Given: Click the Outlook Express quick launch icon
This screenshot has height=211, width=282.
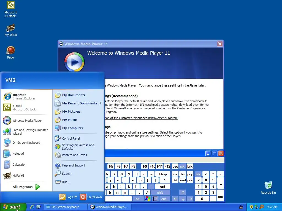Looking at the screenshot, I should pyautogui.click(x=39, y=207).
